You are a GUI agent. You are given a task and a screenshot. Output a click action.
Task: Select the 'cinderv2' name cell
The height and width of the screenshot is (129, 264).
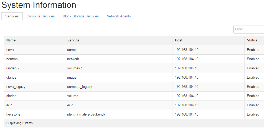coord(35,68)
